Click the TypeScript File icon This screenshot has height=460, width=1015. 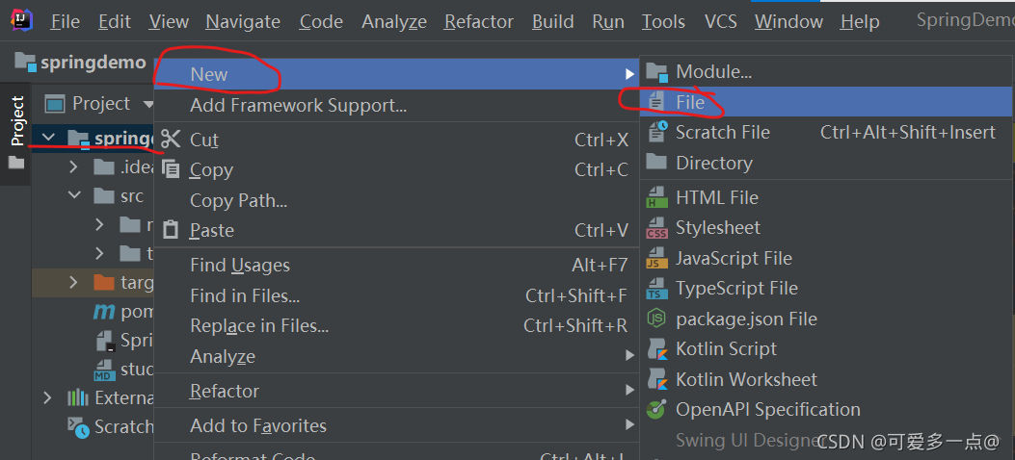656,288
